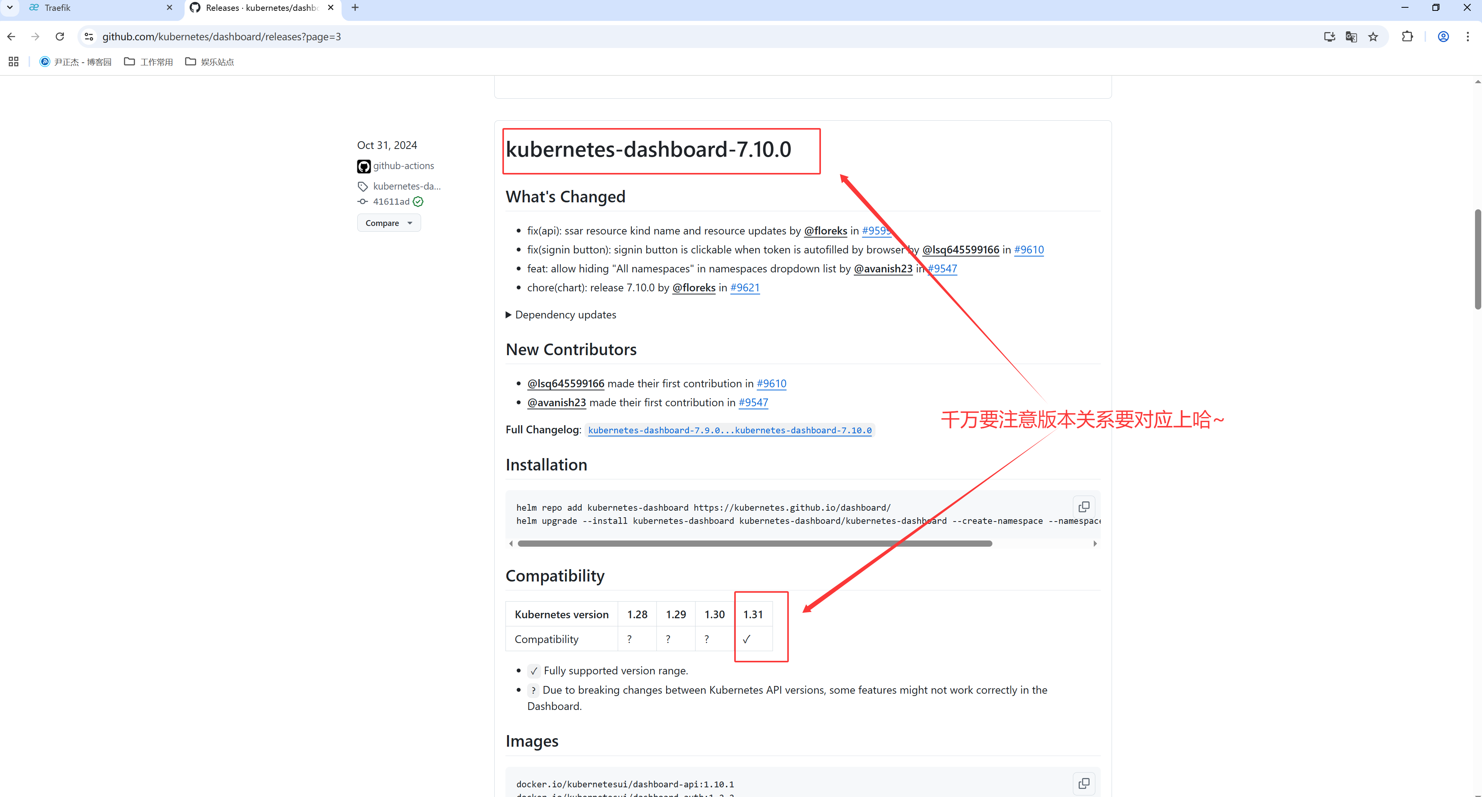This screenshot has width=1482, height=797.
Task: Open the full changelog comparison link
Action: 730,430
